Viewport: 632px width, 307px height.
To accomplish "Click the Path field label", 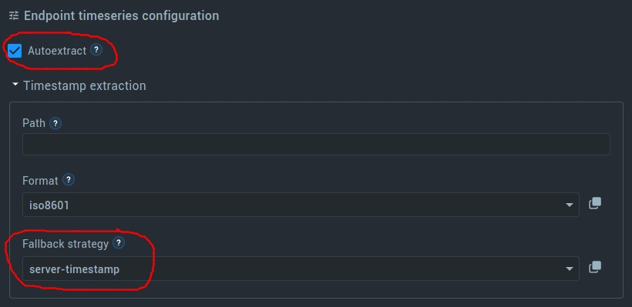I will click(34, 123).
